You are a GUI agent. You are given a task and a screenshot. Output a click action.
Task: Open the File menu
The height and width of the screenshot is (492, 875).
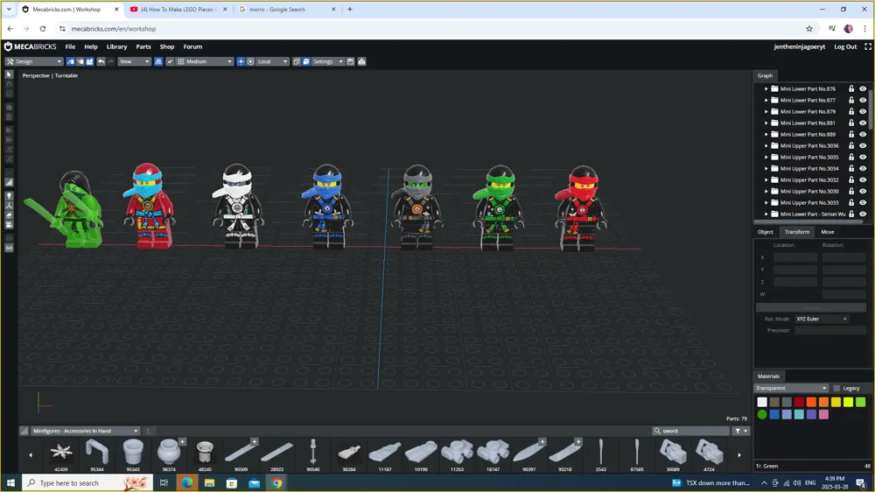click(70, 47)
